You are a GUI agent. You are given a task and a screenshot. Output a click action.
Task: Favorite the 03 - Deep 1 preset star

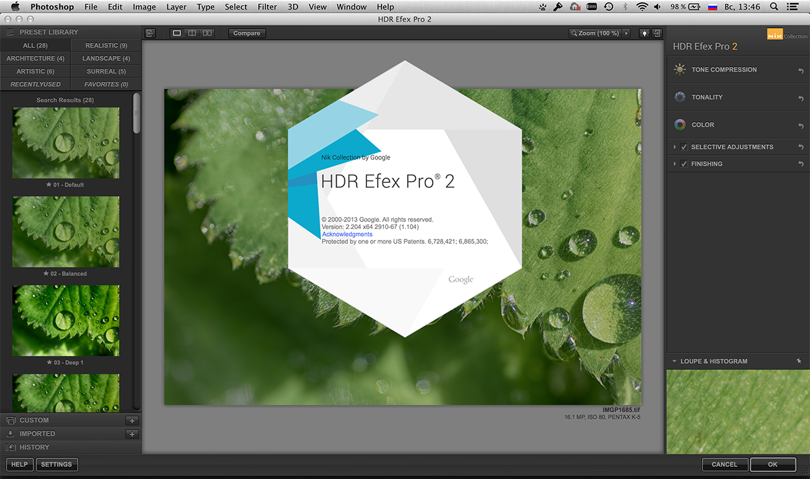(x=49, y=363)
